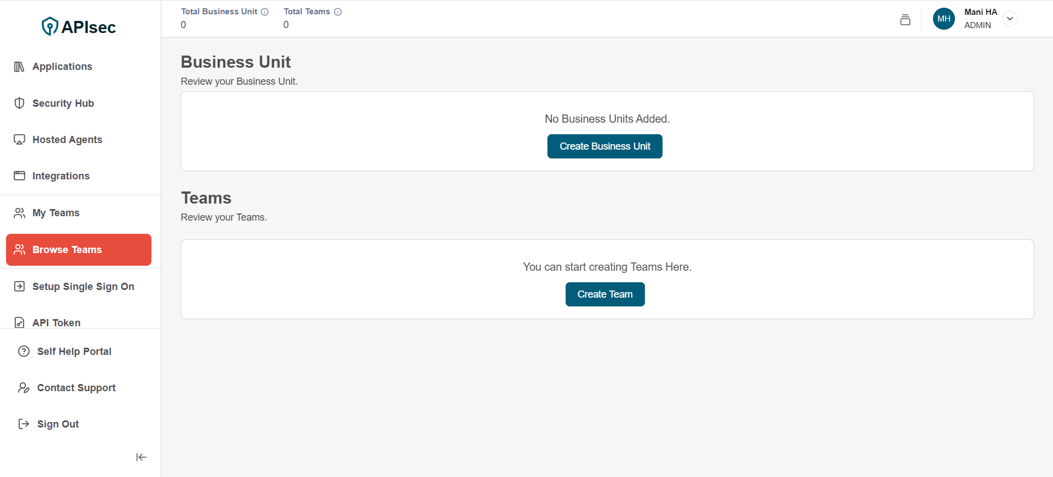Open the stacked notifications icon in header
The width and height of the screenshot is (1053, 477).
pos(905,20)
